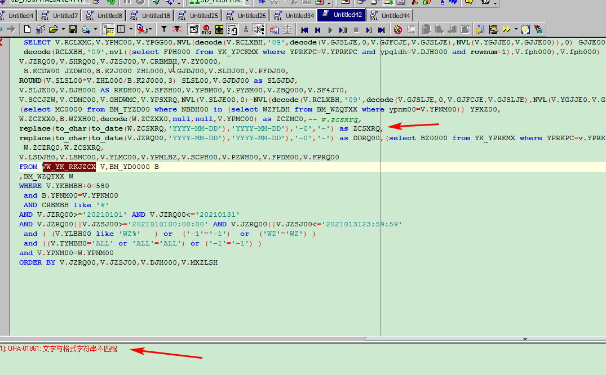The image size is (606, 375).
Task: Click the gray Stop execution button
Action: pyautogui.click(x=356, y=30)
